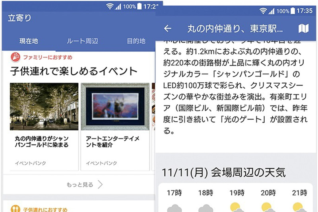Tap the Wi-Fi icon in right status bar

point(263,11)
